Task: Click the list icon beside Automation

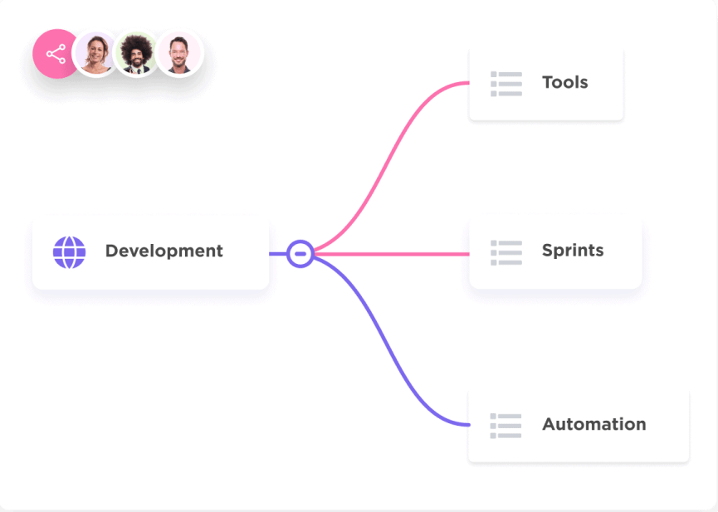Action: (x=506, y=426)
